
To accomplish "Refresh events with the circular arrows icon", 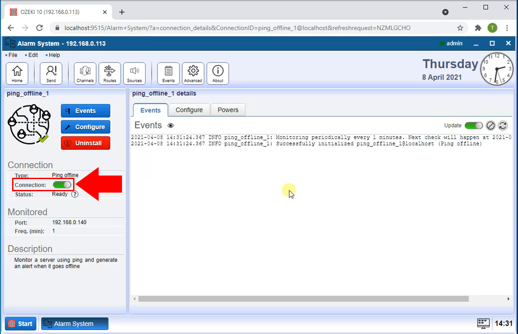I will (503, 126).
